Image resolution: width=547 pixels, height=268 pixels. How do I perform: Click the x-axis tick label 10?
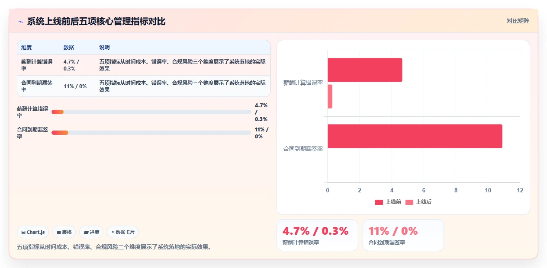(488, 190)
